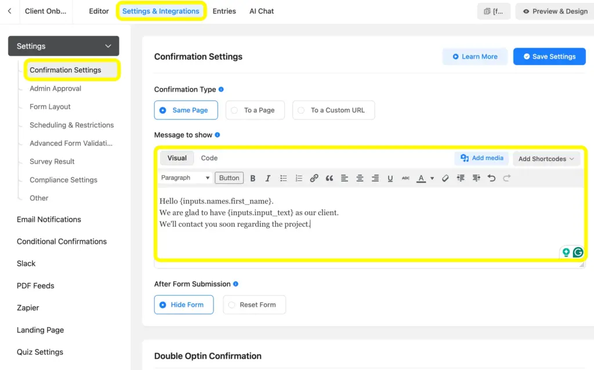Screen dimensions: 594x370
Task: Open Survey Result settings
Action: pos(52,161)
